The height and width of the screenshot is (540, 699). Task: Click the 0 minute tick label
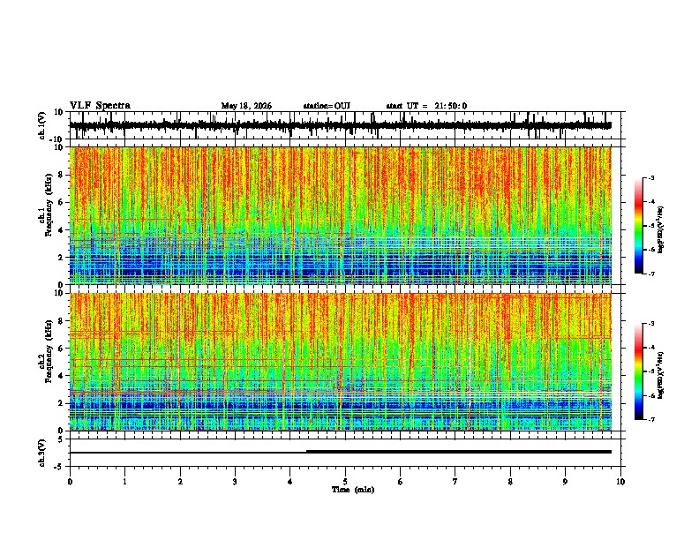pyautogui.click(x=70, y=482)
